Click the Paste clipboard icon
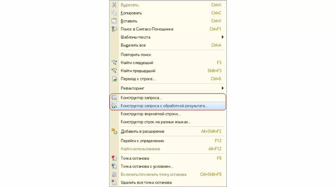 click(x=114, y=21)
